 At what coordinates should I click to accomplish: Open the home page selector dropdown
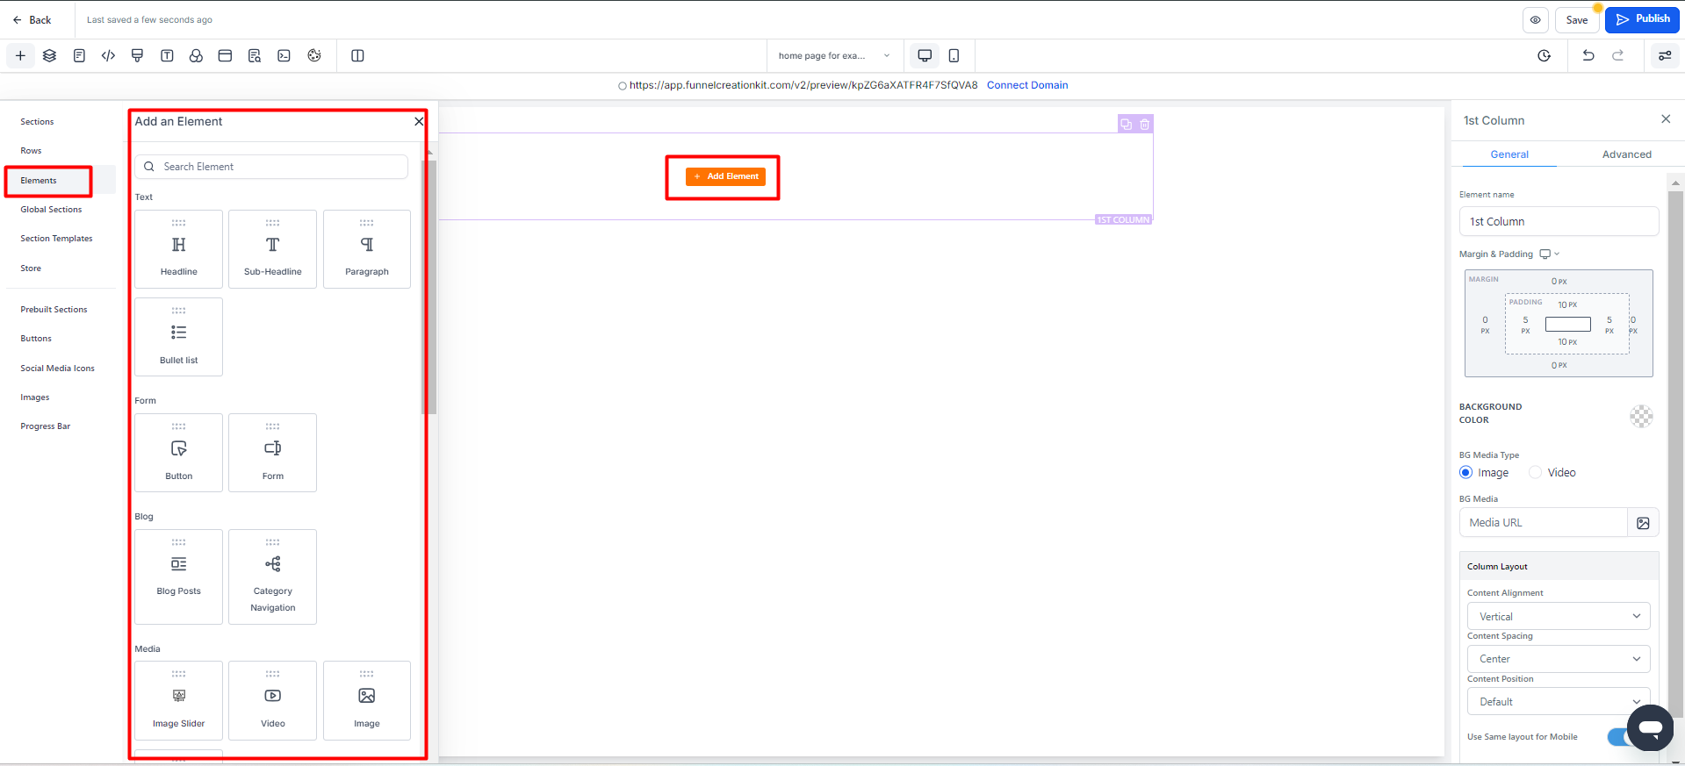pyautogui.click(x=833, y=55)
